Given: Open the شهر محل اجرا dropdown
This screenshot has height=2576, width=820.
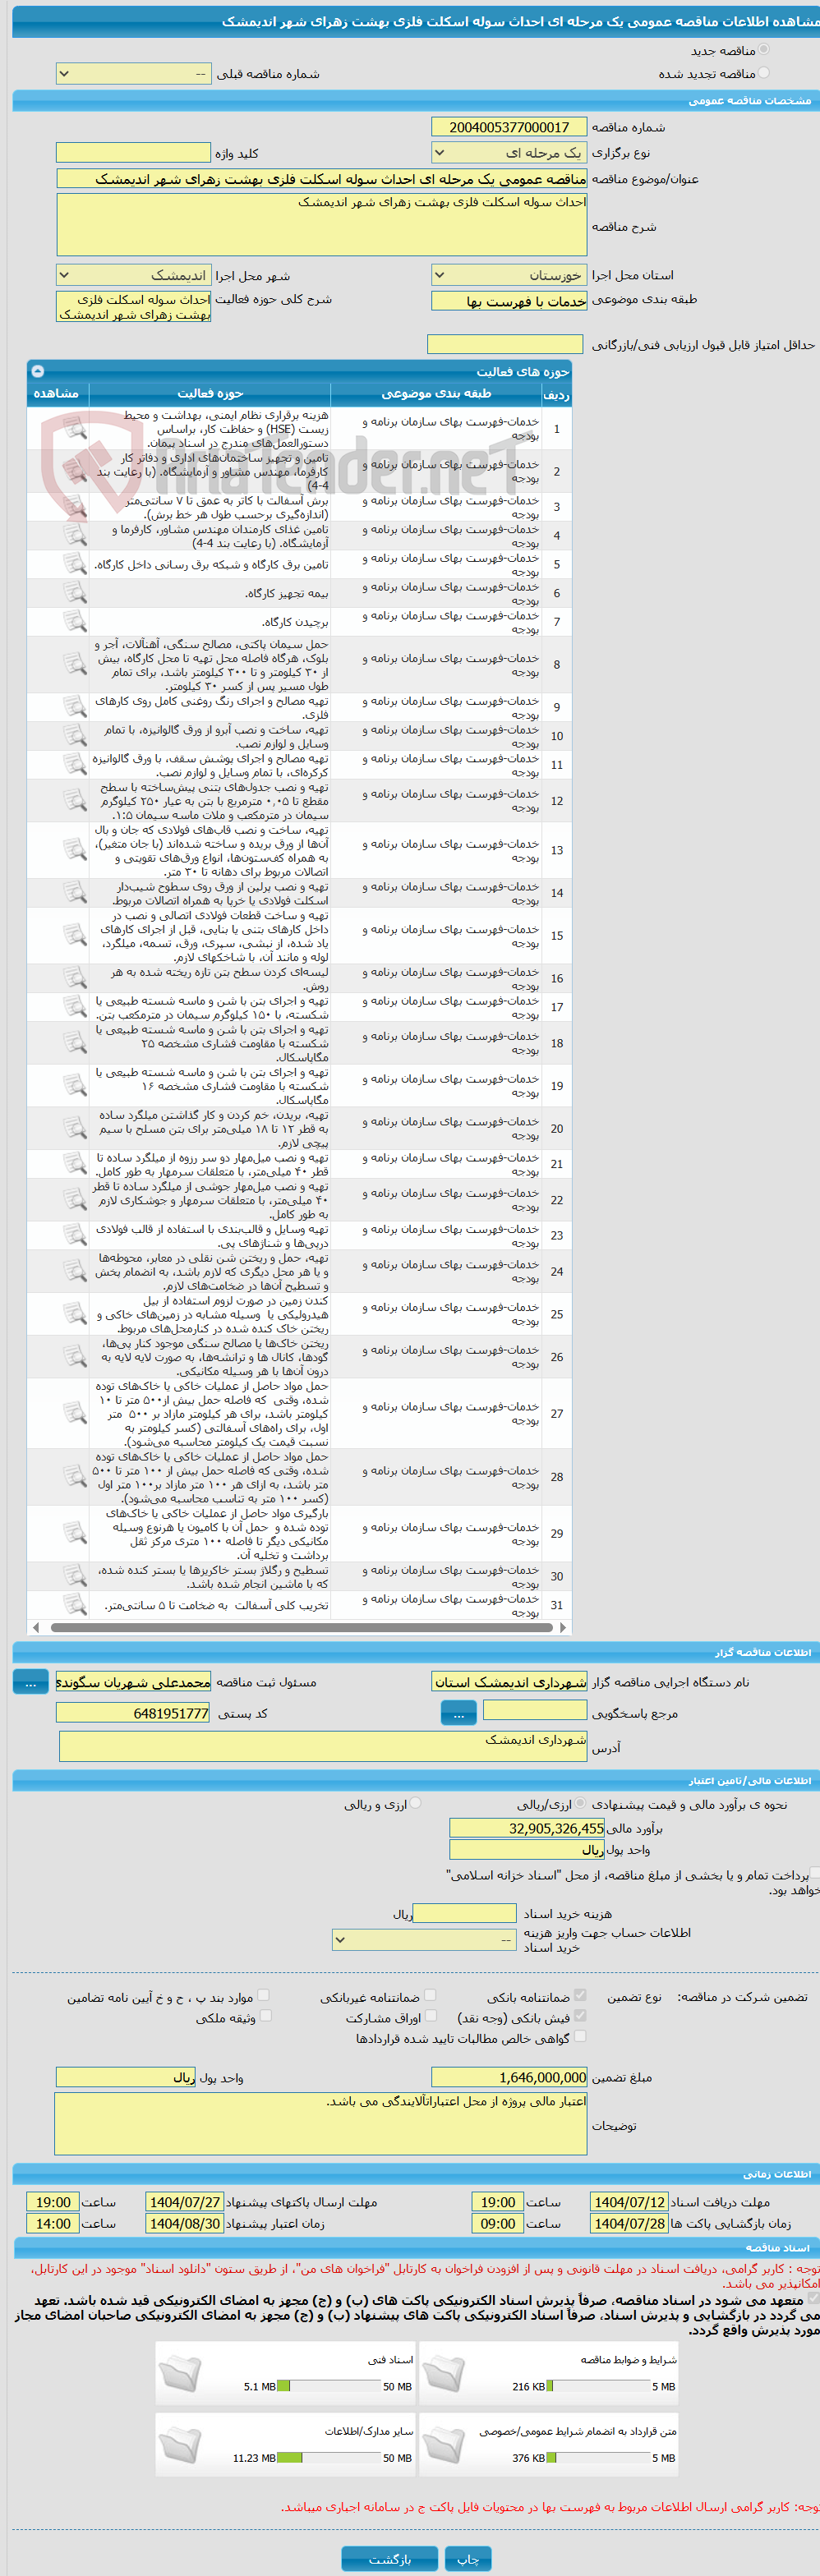Looking at the screenshot, I should [x=133, y=274].
